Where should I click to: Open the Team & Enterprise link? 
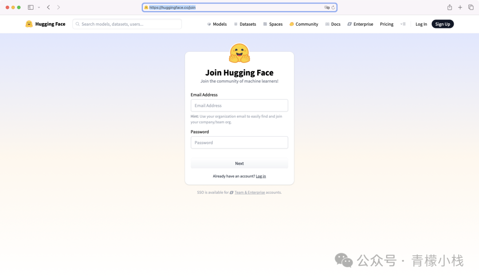tap(250, 192)
